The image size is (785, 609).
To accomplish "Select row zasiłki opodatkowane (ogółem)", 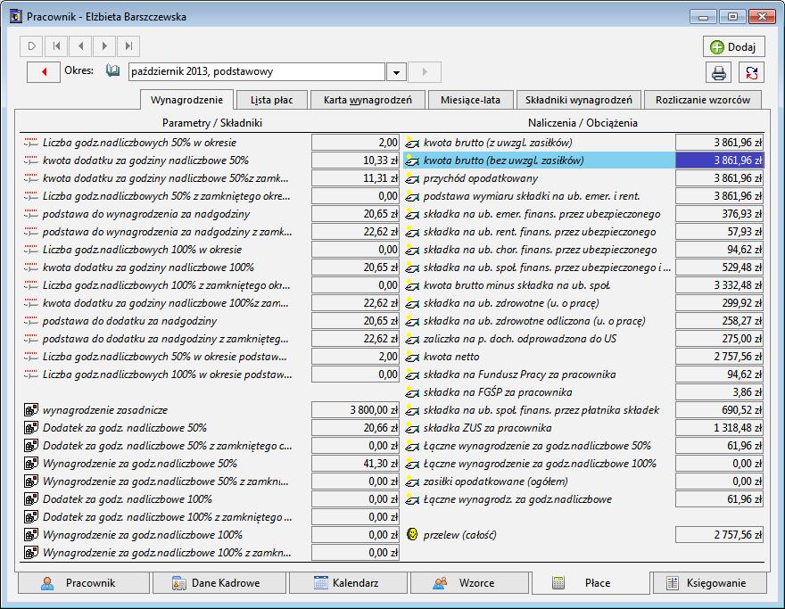I will click(583, 481).
